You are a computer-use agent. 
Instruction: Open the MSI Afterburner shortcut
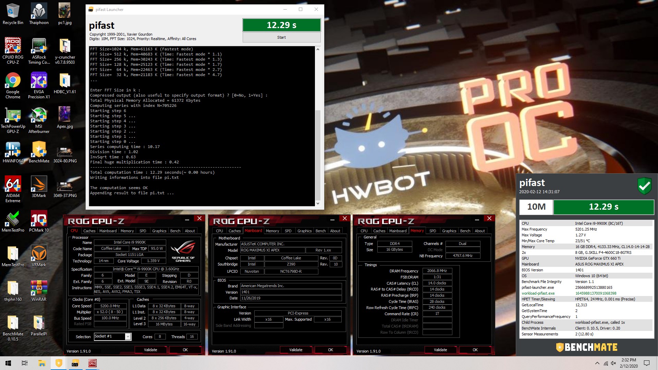39,120
